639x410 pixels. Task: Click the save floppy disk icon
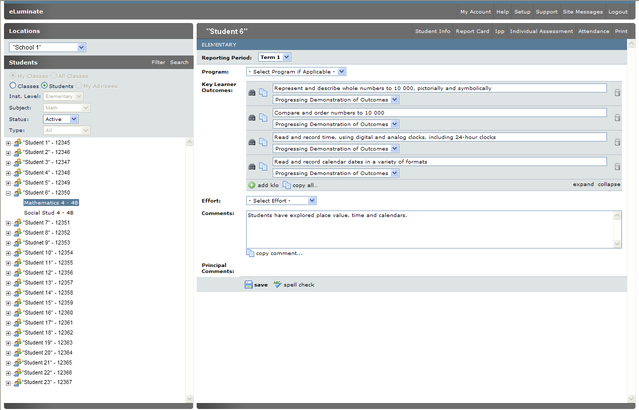pos(249,284)
